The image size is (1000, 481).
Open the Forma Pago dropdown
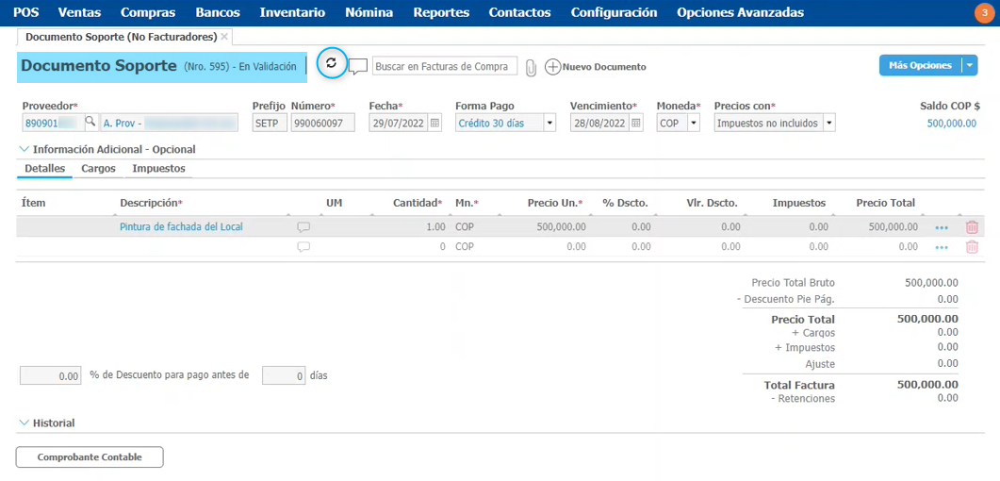[549, 123]
